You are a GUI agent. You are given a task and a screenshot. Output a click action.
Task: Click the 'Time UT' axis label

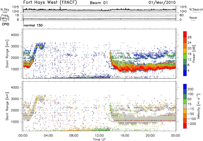(99, 139)
